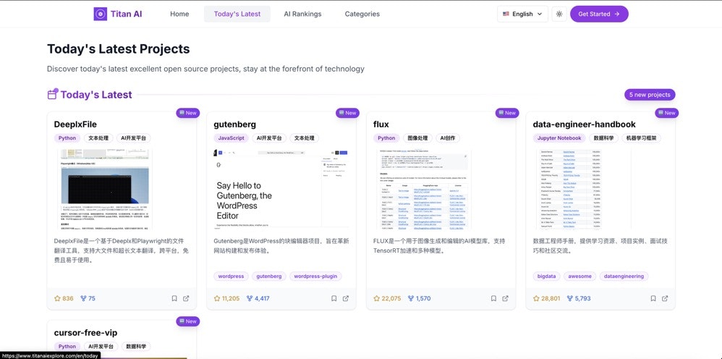Click New badge on DeeplxFile card

click(188, 113)
